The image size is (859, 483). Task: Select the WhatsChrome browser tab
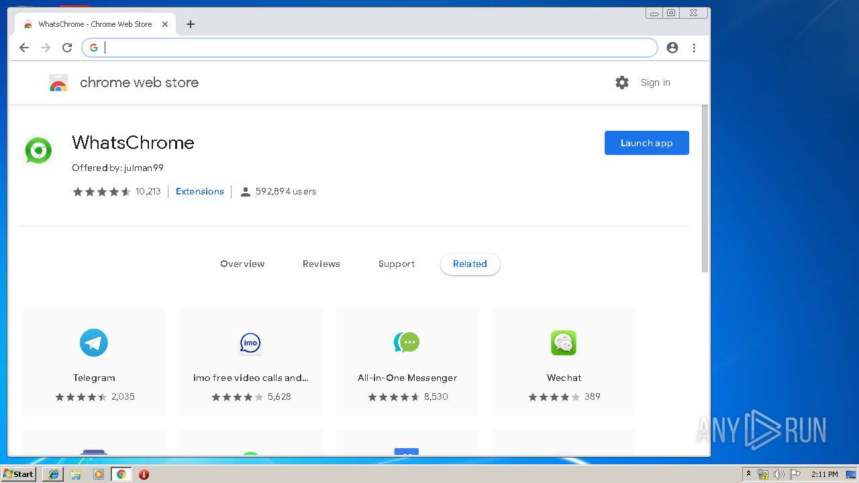click(x=95, y=24)
